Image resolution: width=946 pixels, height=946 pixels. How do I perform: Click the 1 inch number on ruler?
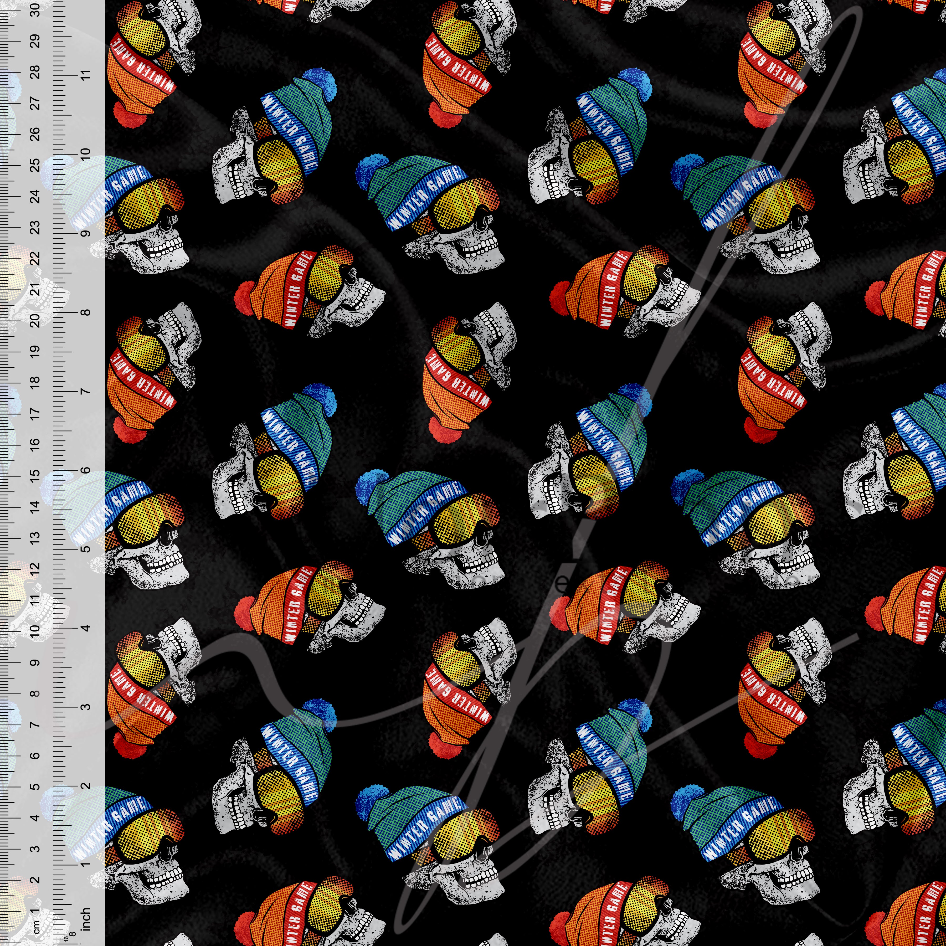(x=85, y=865)
